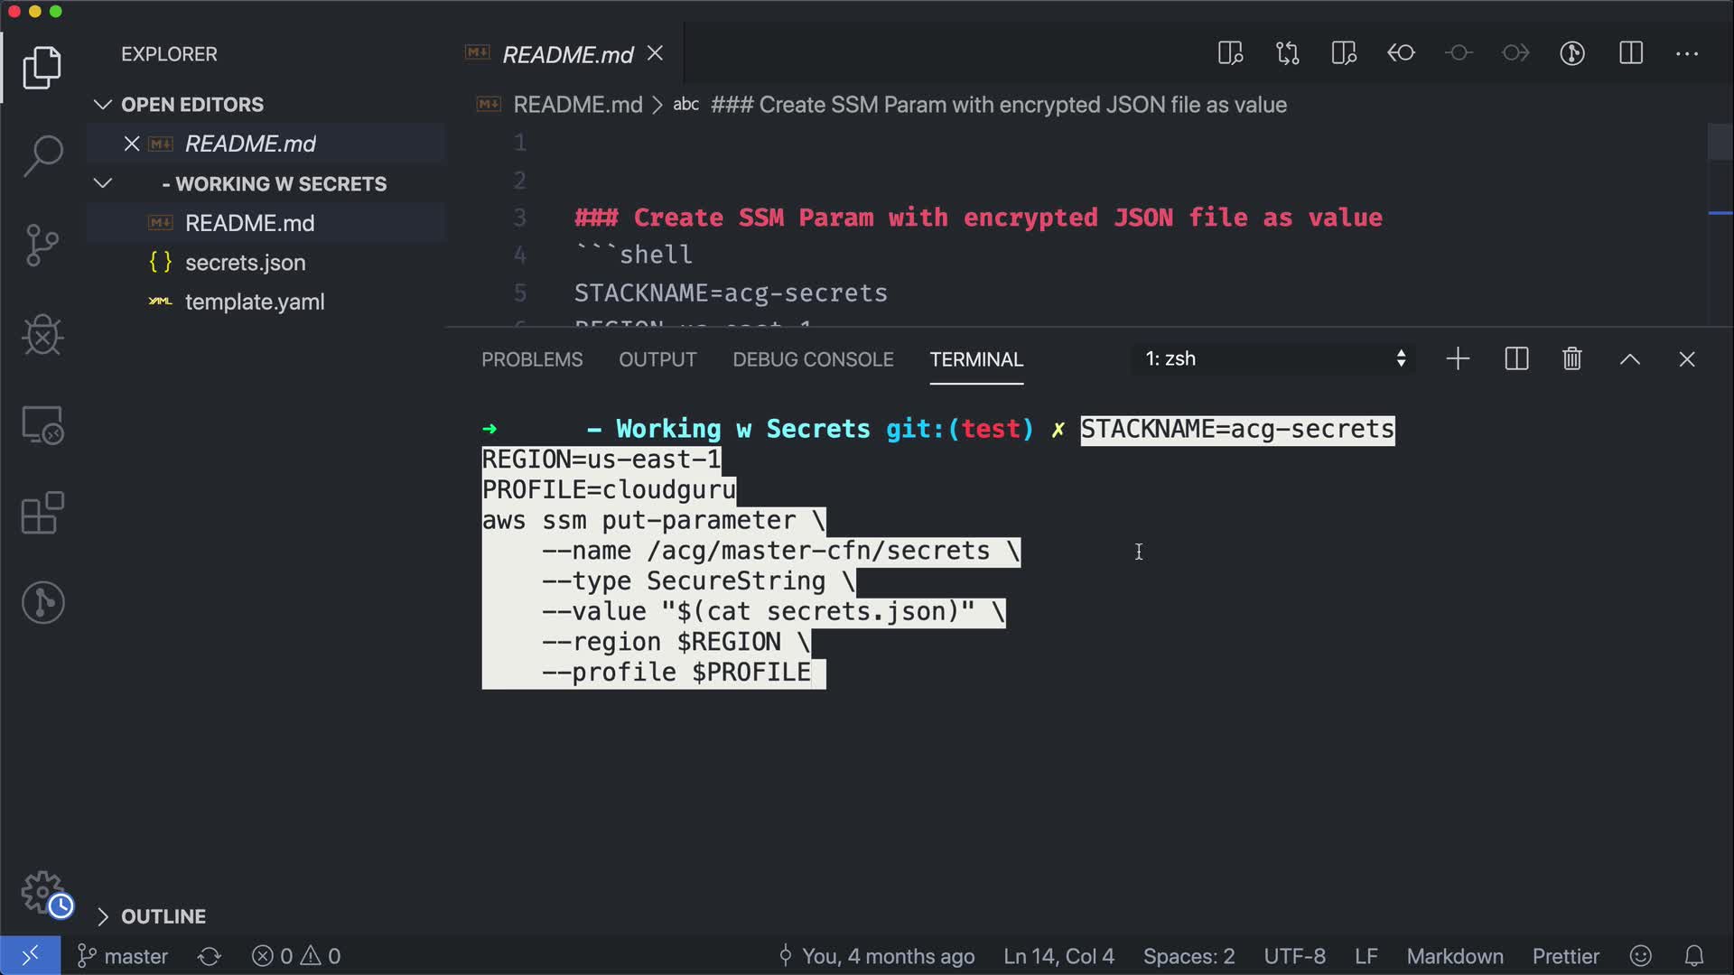Toggle split editor layout button
The height and width of the screenshot is (975, 1734).
tap(1630, 53)
